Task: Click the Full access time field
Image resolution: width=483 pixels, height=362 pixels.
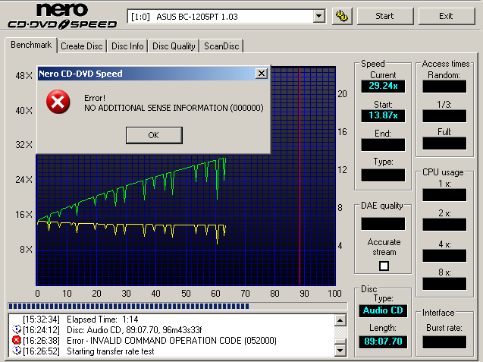Action: tap(444, 143)
